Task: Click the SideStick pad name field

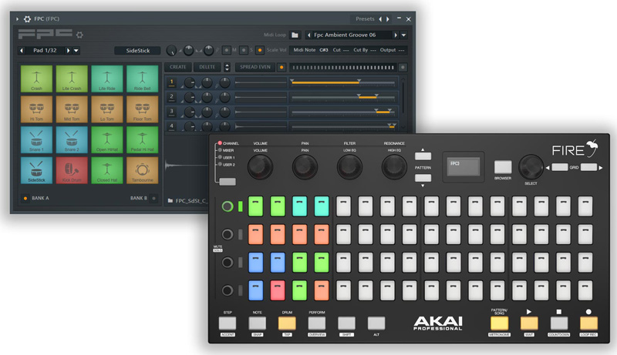Action: pyautogui.click(x=138, y=50)
